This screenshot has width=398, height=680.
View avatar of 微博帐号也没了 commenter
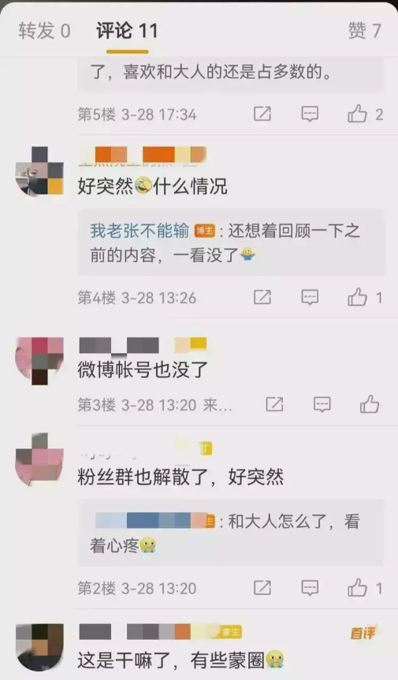(39, 361)
